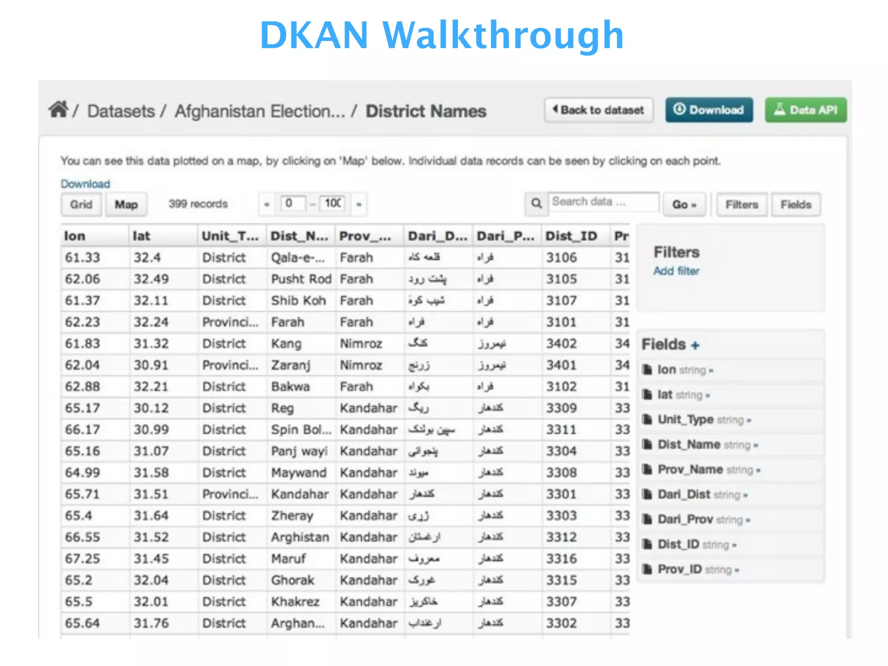Go to next page of records
Viewport: 888px width, 666px height.
coord(359,204)
